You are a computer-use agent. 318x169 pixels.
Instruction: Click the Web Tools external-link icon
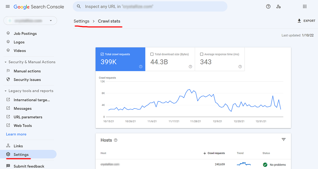point(8,125)
